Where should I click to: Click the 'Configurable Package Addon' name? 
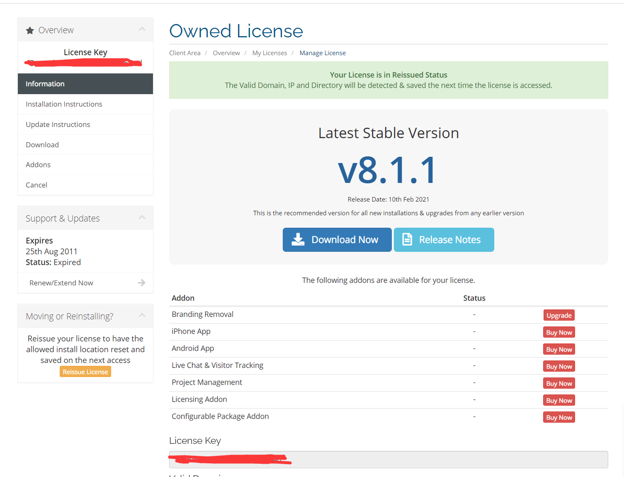coord(220,416)
